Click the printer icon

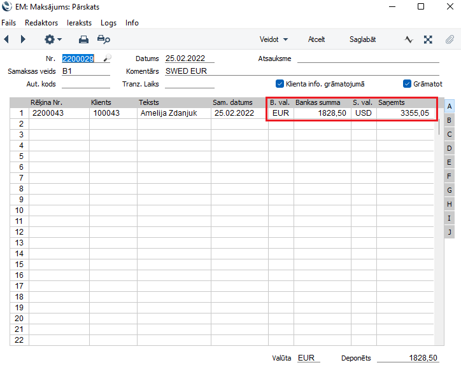[x=83, y=39]
